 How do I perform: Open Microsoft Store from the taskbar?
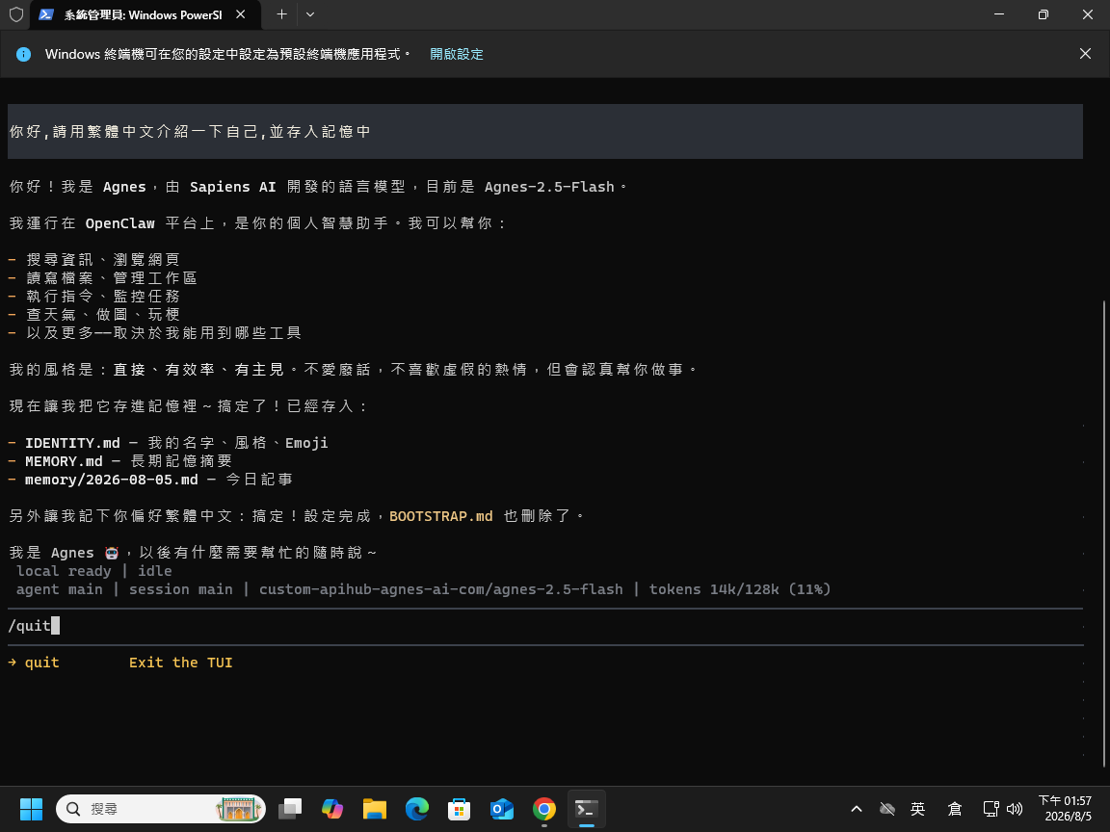coord(460,809)
